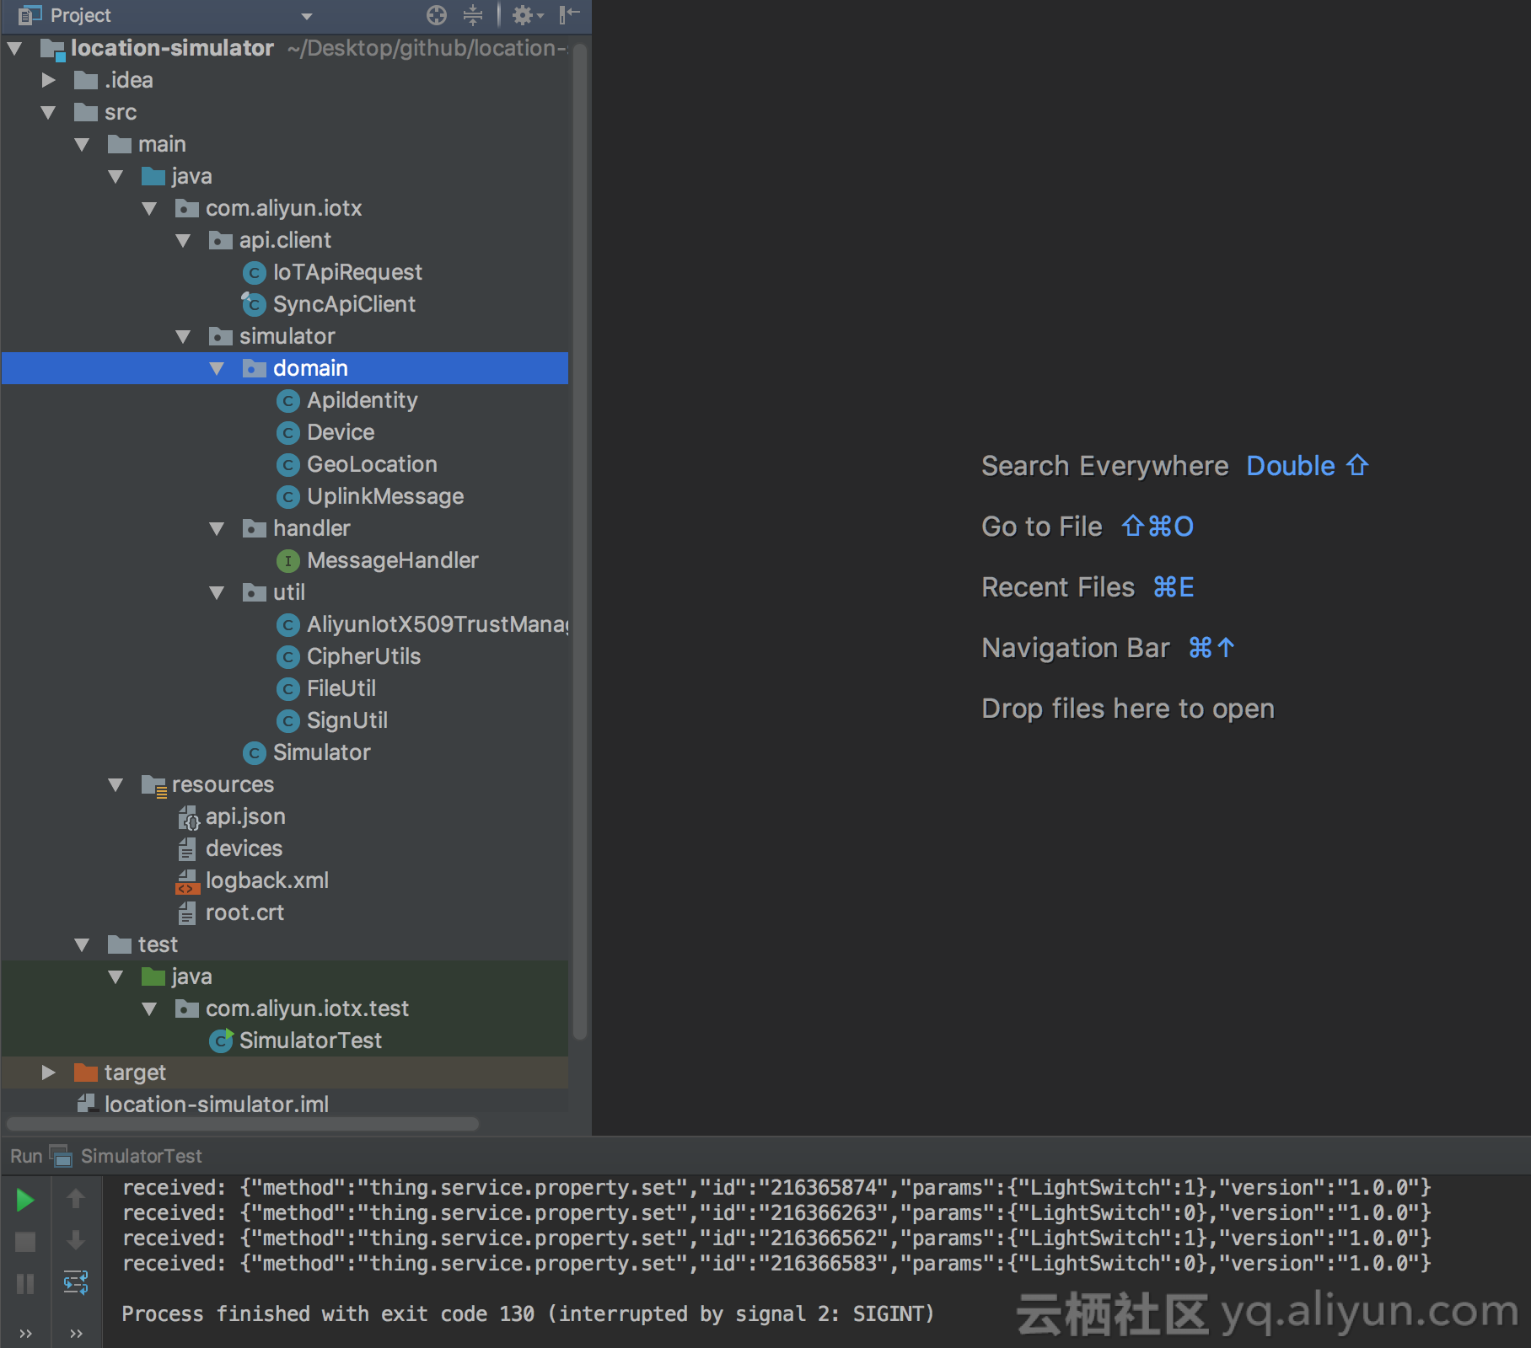
Task: Click the up stack trace arrow
Action: point(76,1198)
